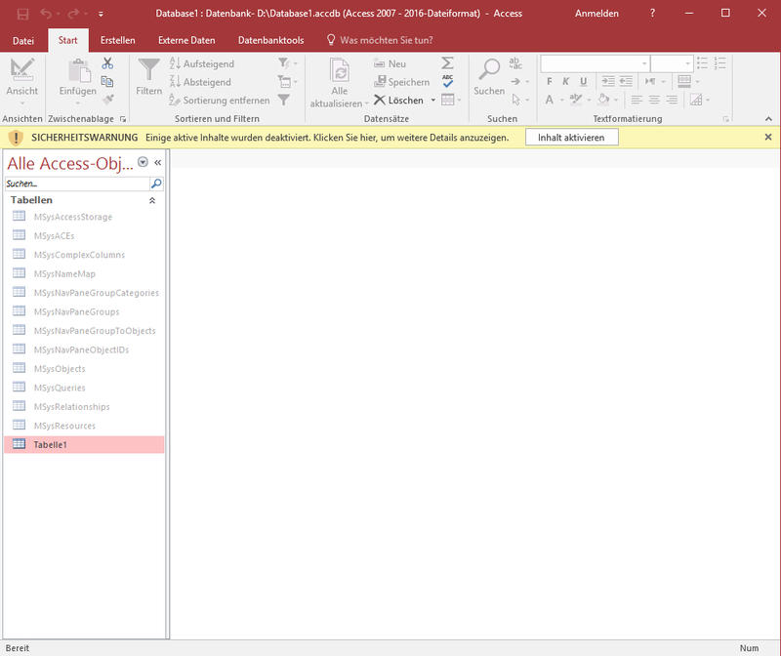This screenshot has height=656, width=781.
Task: Click Inhalt aktivieren button
Action: (571, 138)
